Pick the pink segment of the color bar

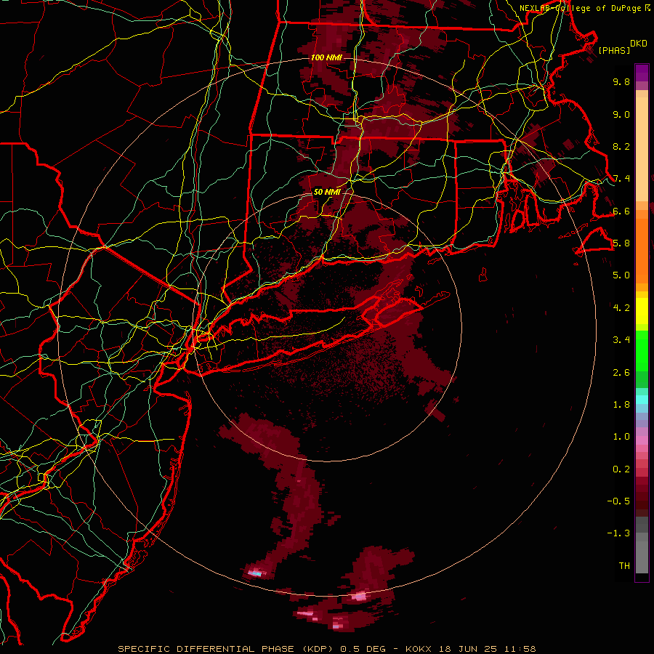(x=642, y=440)
